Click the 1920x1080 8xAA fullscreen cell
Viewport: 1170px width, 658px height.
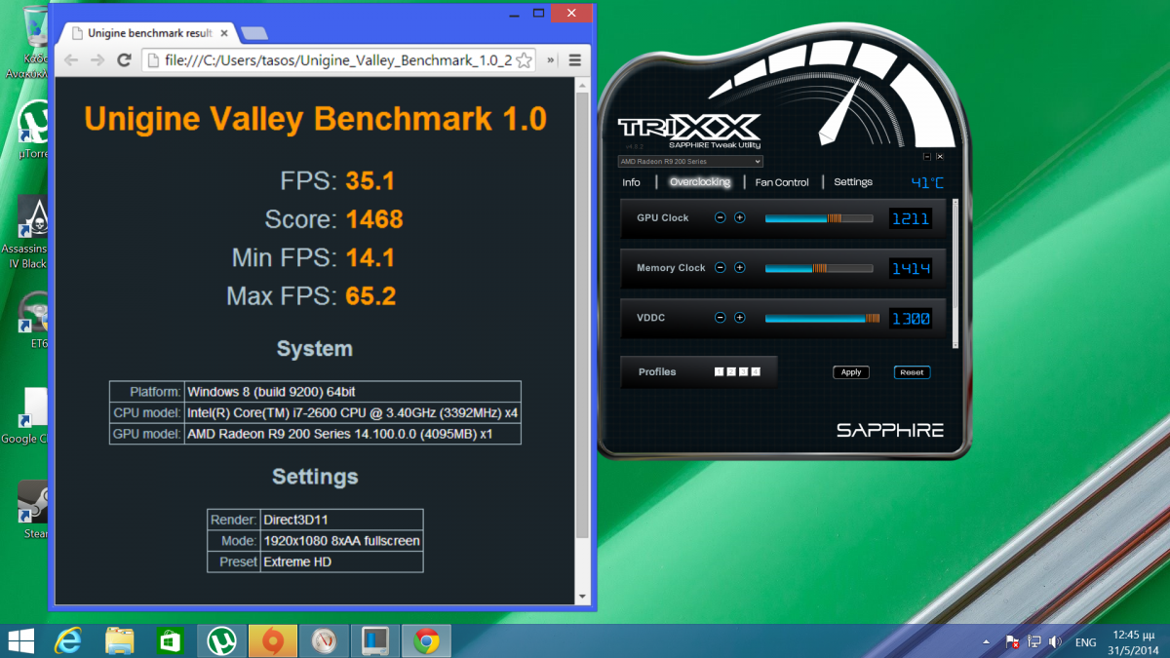pyautogui.click(x=341, y=541)
